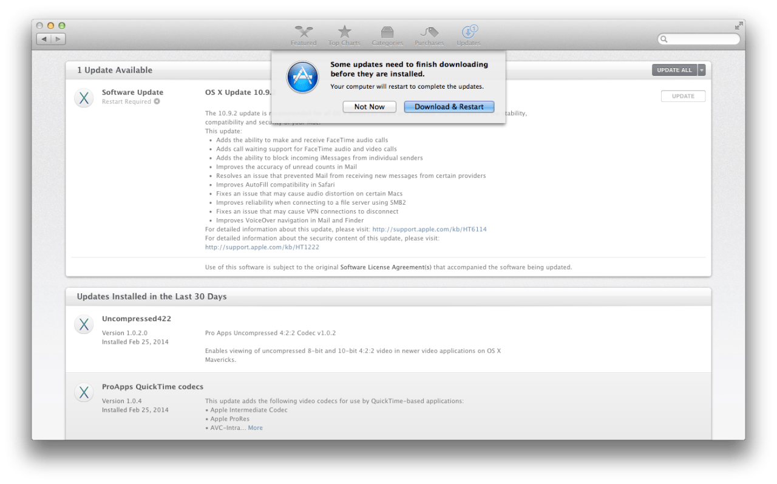
Task: Click the App Store icon in the dialog
Action: coord(302,77)
